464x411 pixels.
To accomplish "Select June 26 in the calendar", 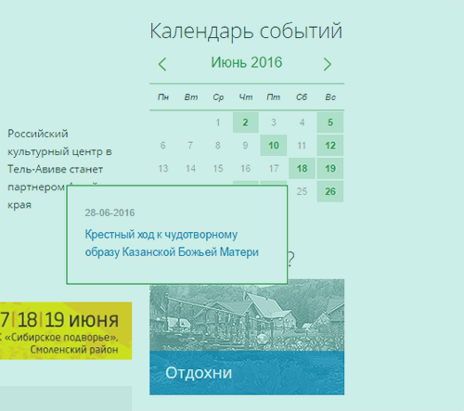I will pos(330,191).
